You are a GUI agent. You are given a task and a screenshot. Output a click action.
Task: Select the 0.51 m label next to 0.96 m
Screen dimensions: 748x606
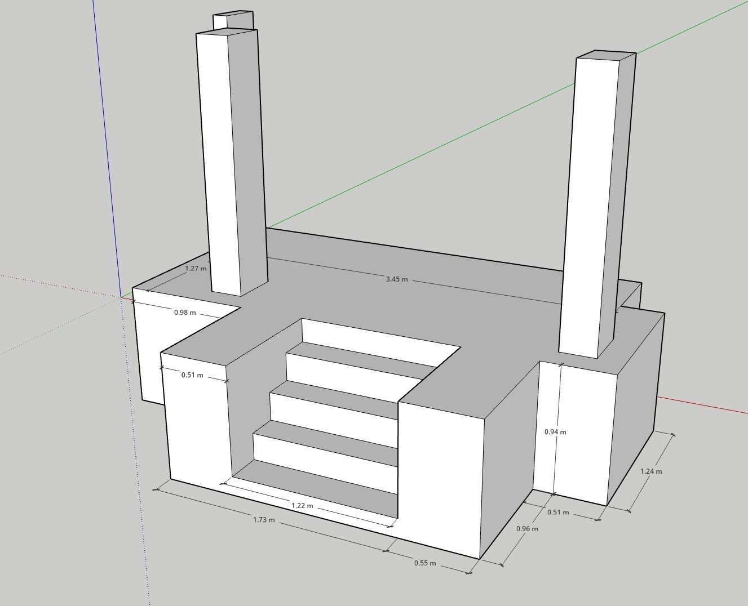coord(558,513)
